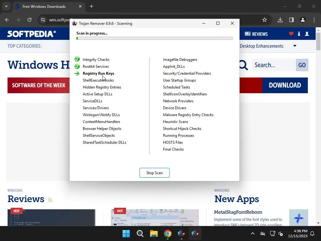Click the Security/Credential Providers item
Viewport: 321px width, 241px height.
point(187,73)
